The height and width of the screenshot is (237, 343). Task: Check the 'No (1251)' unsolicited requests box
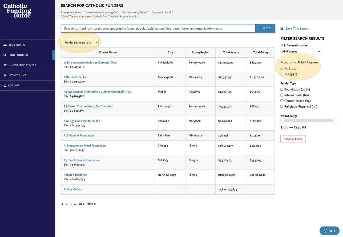point(282,69)
